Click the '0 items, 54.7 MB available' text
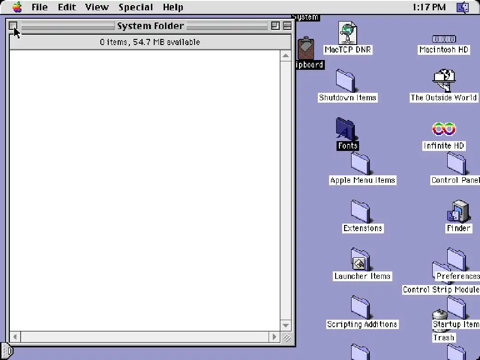The image size is (480, 360). pos(150,42)
